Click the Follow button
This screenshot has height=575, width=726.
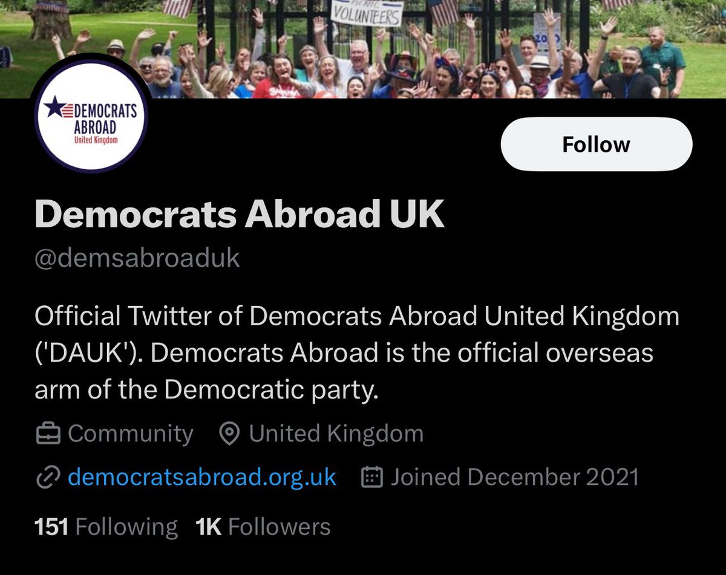596,145
